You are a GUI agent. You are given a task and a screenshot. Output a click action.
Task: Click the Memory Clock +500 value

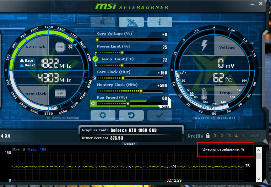point(162,86)
